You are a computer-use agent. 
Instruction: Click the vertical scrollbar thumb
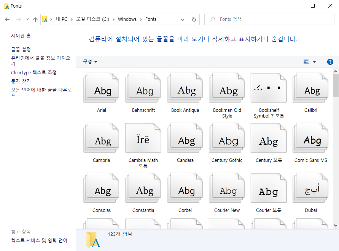click(x=336, y=86)
